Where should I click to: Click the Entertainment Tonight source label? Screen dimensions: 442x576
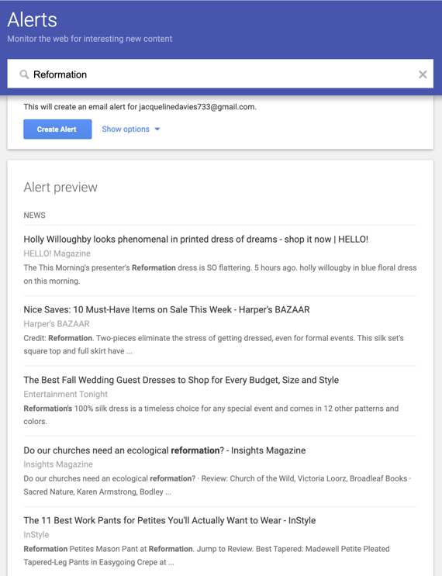[x=65, y=394]
